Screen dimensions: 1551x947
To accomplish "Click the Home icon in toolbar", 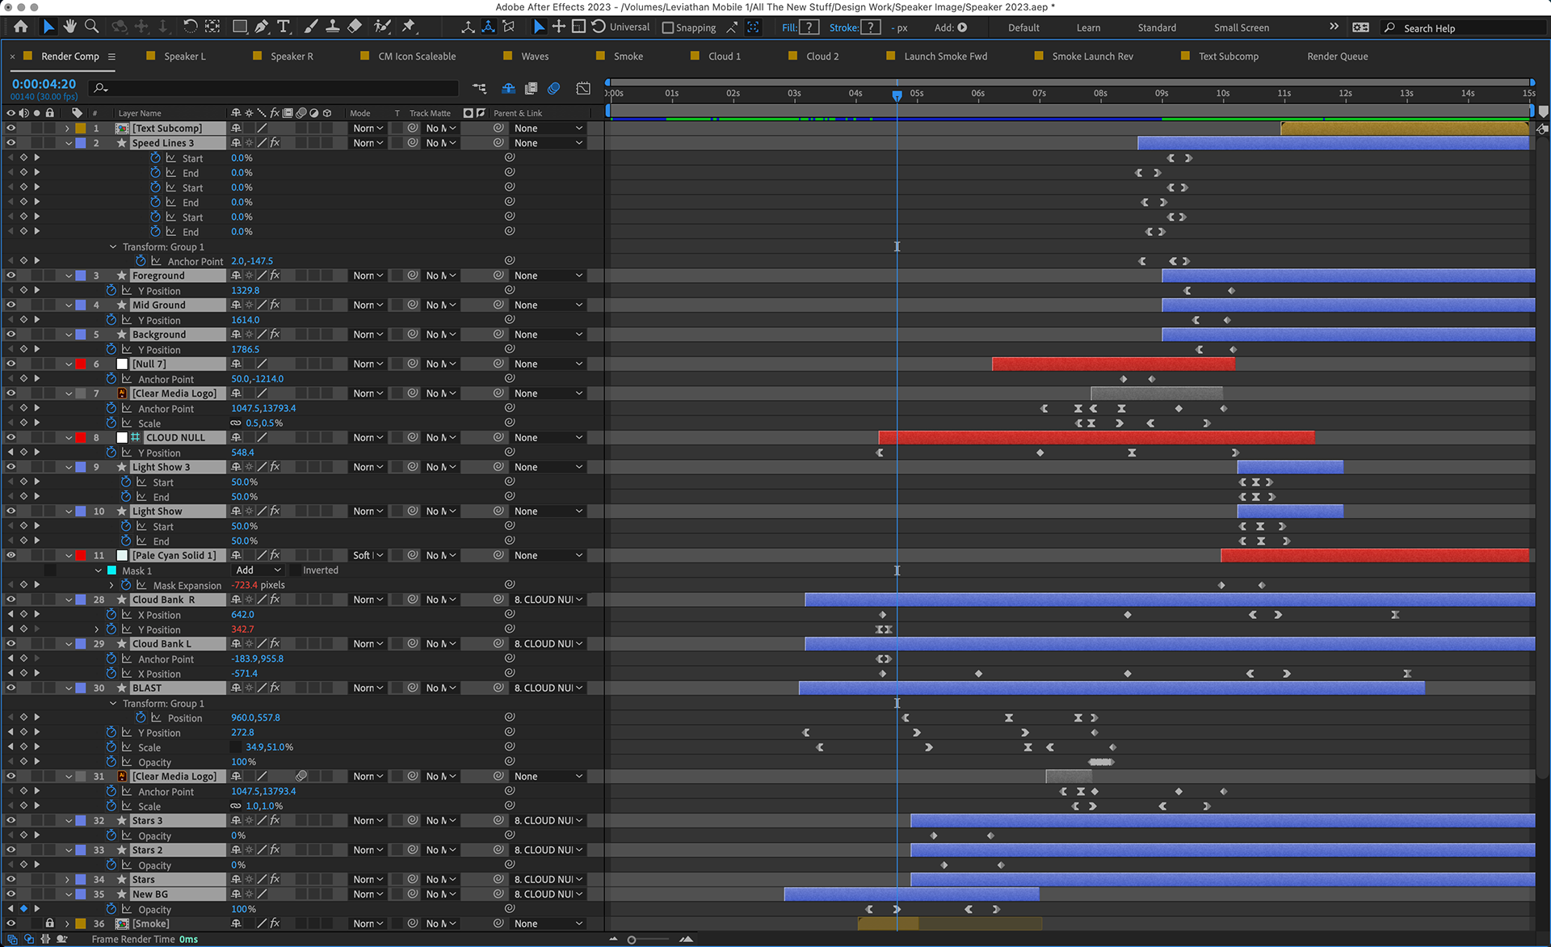I will coord(21,27).
